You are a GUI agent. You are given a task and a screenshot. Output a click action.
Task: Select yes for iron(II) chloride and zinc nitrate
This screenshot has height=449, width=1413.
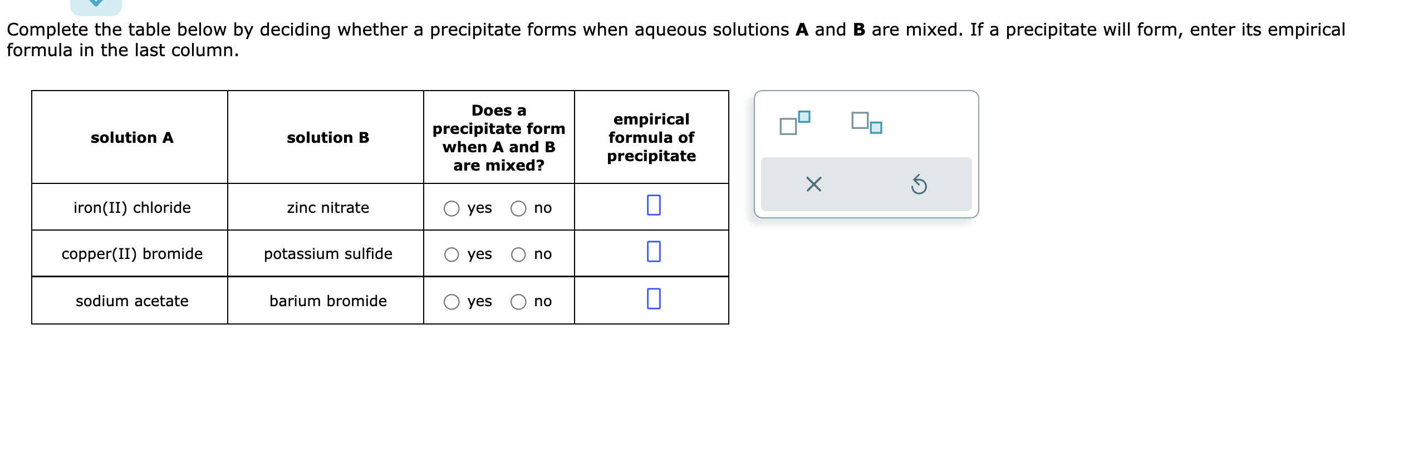(x=451, y=208)
